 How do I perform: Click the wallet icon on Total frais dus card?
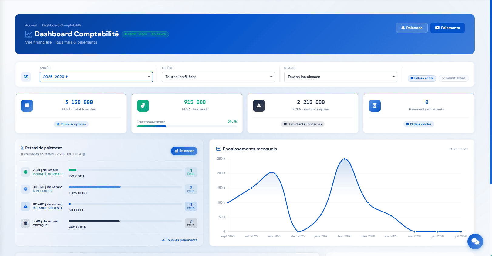pyautogui.click(x=27, y=106)
